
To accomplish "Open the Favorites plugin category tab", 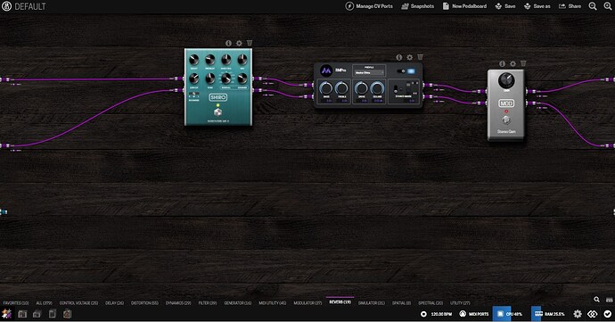I will click(16, 303).
